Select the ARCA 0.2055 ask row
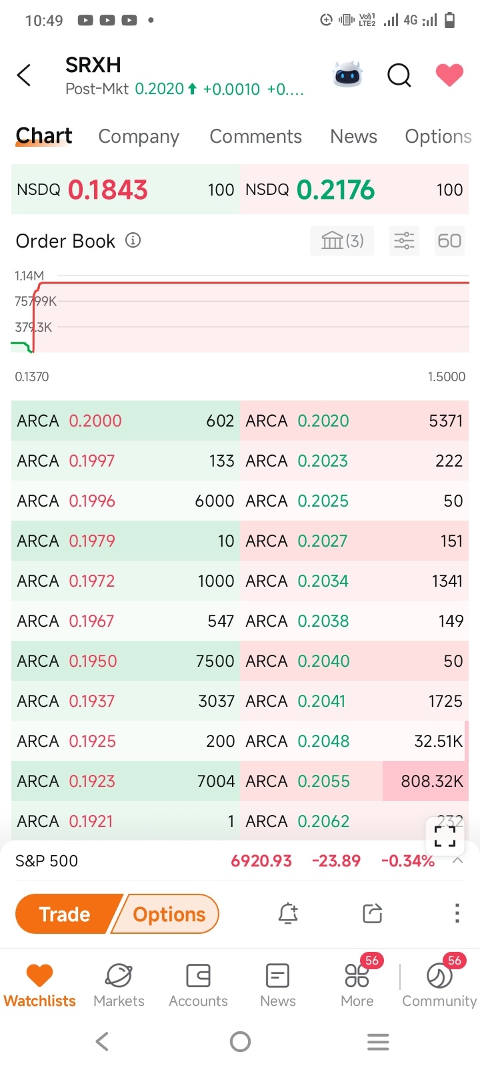 354,781
